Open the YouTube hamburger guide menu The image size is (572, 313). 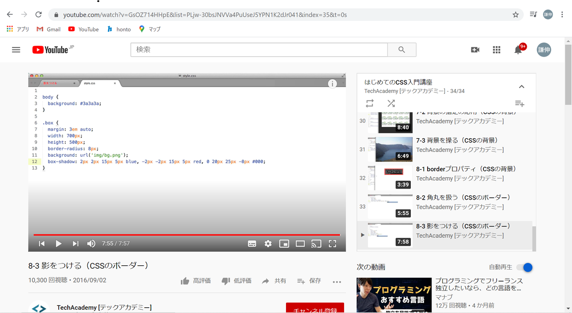tap(16, 50)
